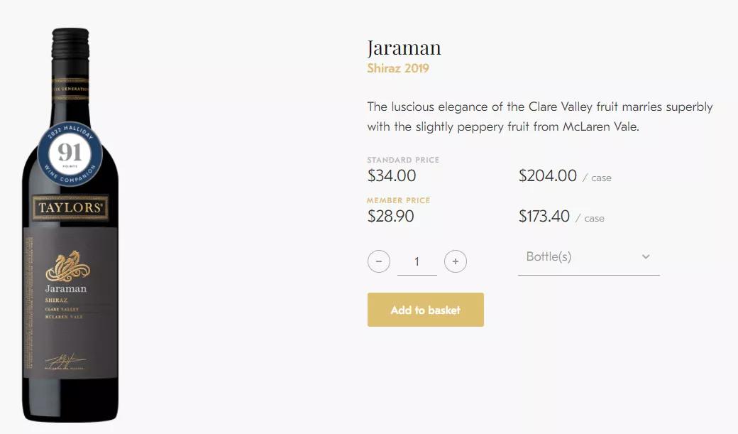The width and height of the screenshot is (738, 434).
Task: Click the $28.90 member bottle price
Action: pyautogui.click(x=390, y=216)
